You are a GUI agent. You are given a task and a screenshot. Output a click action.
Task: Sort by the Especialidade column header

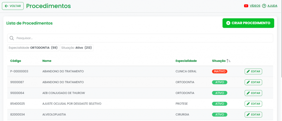point(186,61)
